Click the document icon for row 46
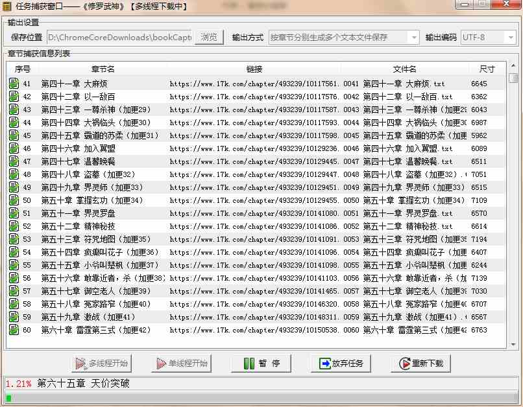The image size is (523, 407). point(14,148)
